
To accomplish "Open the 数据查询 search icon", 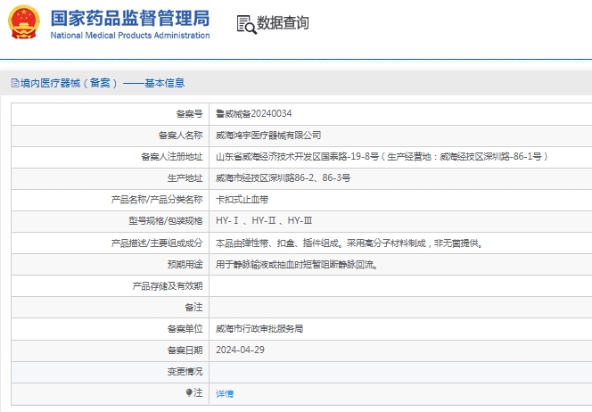I will click(247, 25).
